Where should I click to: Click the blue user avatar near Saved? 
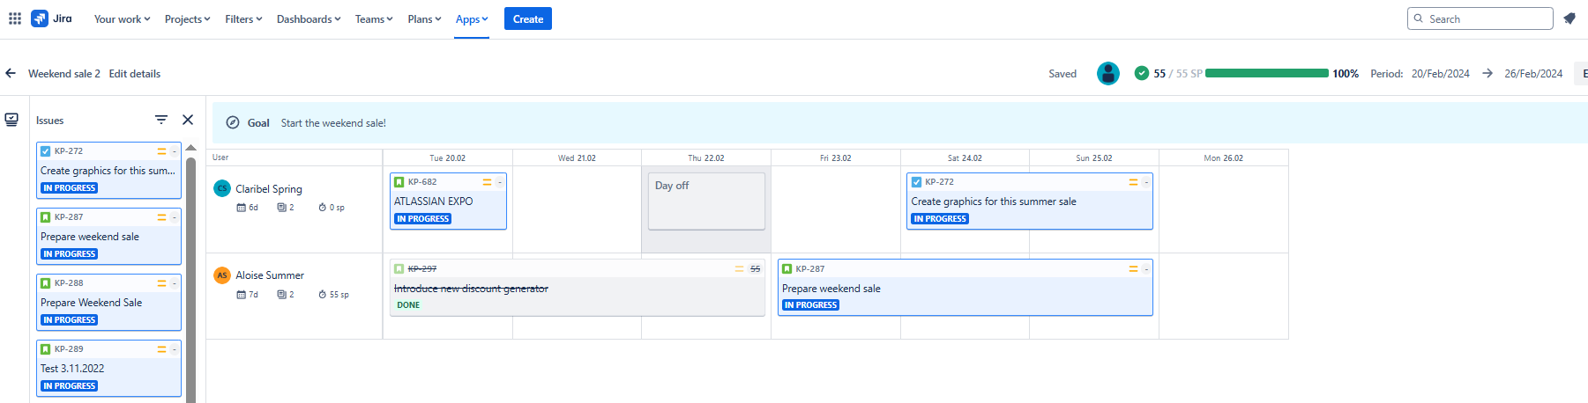(1108, 74)
